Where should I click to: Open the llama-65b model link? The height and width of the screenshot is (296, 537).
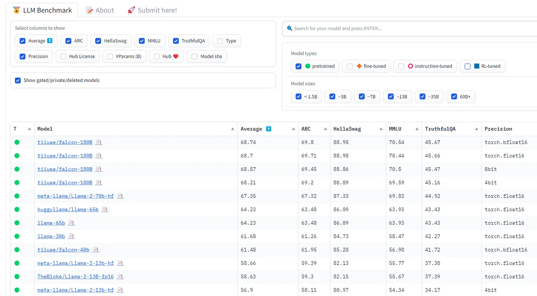(x=51, y=223)
